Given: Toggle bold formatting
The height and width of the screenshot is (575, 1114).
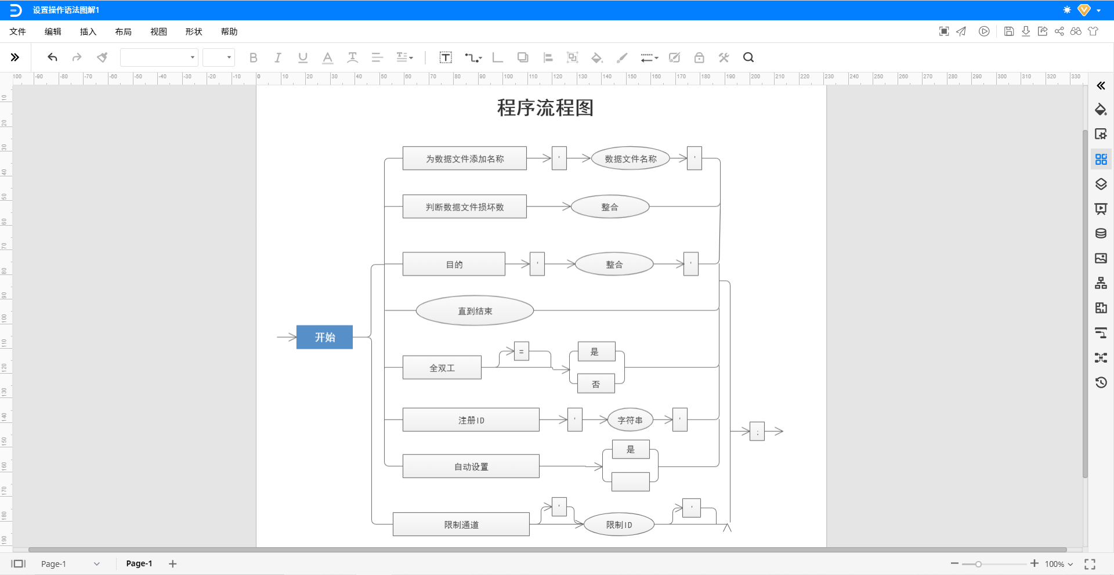Looking at the screenshot, I should click(x=253, y=57).
